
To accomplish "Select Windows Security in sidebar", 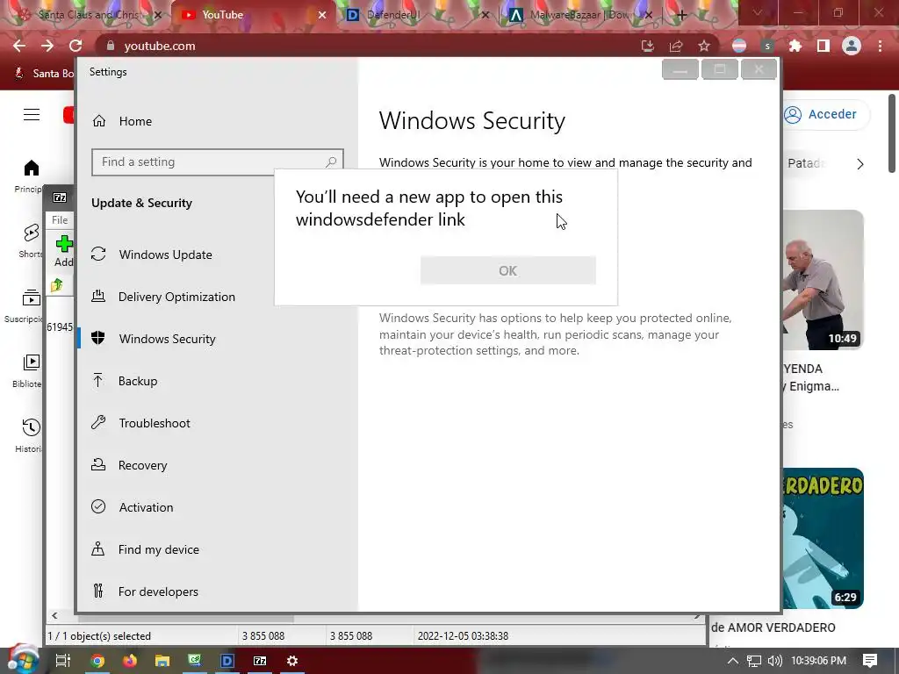I will tap(167, 339).
